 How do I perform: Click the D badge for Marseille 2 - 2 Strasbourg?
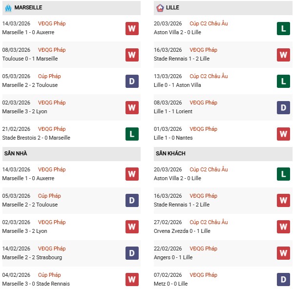[132, 253]
